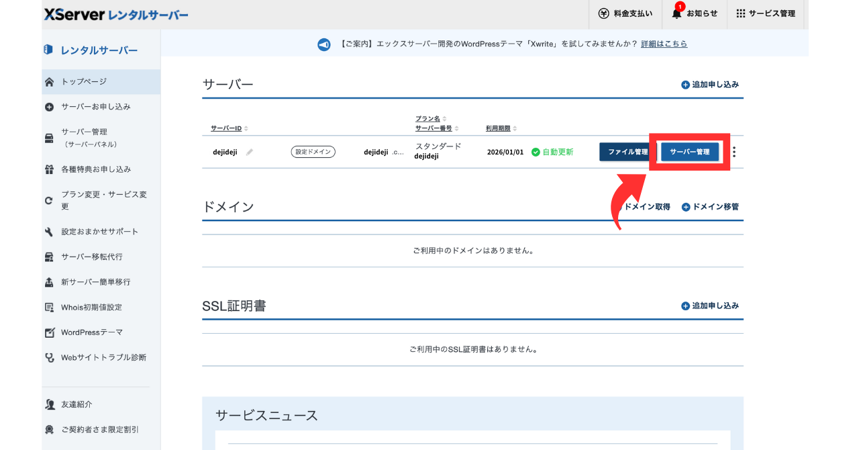The width and height of the screenshot is (859, 450).
Task: Click the plus icon for SSL証明書 追加申し込み
Action: coord(685,306)
